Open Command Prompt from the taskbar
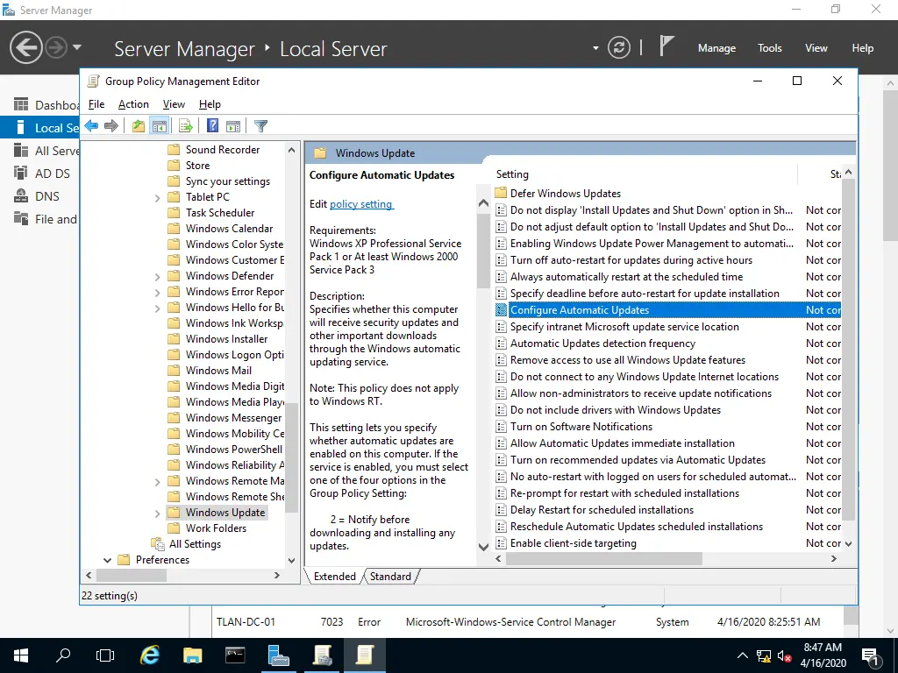Image resolution: width=898 pixels, height=673 pixels. coord(235,655)
